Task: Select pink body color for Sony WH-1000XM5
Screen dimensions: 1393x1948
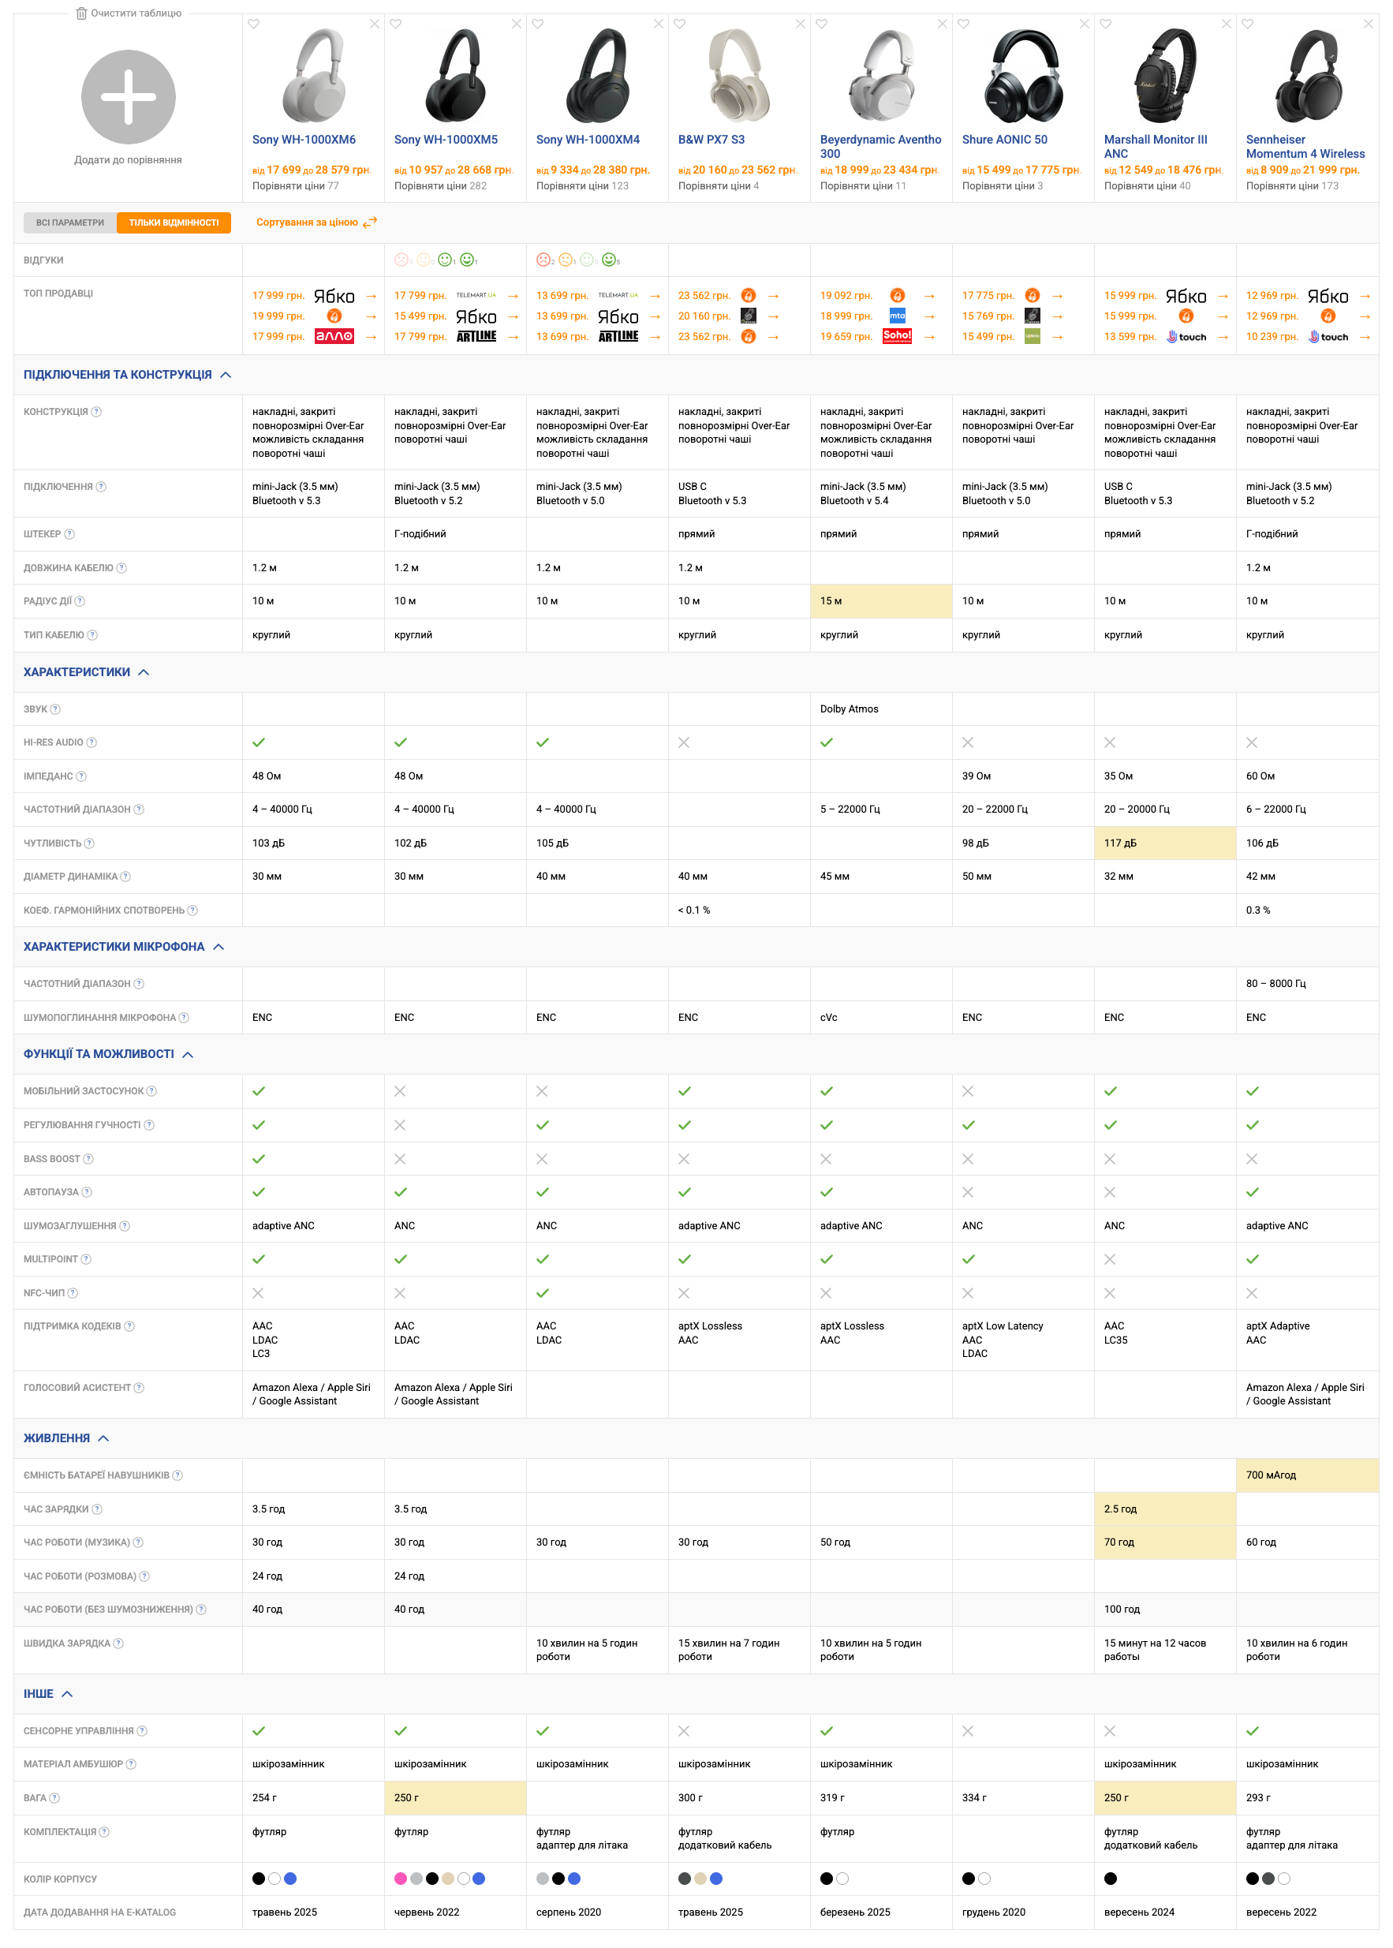Action: (401, 1879)
